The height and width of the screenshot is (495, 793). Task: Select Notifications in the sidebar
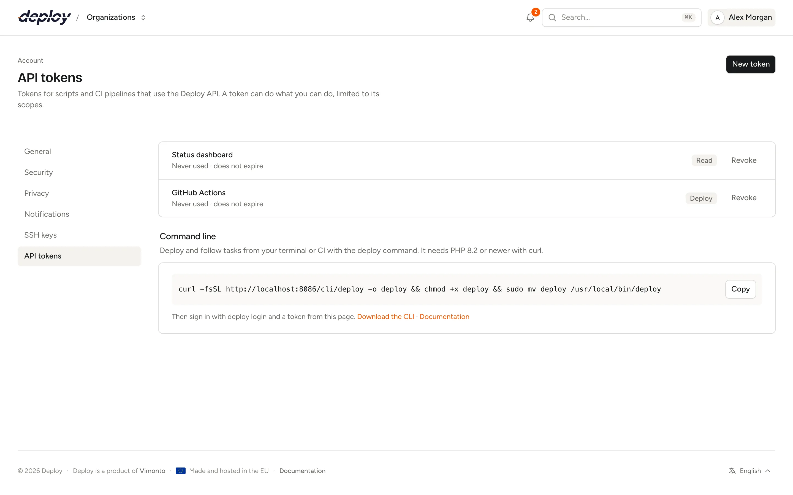click(x=79, y=214)
